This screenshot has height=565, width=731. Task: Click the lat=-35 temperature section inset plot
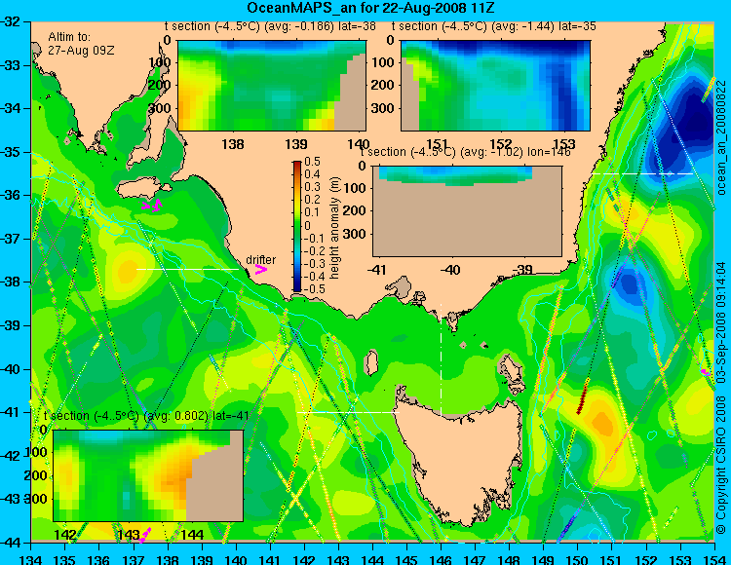495,86
